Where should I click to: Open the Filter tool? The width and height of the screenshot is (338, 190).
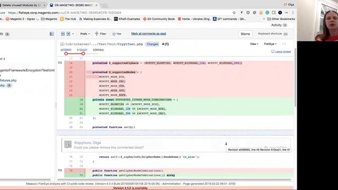pos(101,34)
